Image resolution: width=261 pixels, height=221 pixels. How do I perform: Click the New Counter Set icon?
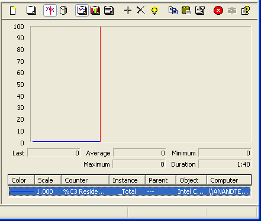pos(13,10)
